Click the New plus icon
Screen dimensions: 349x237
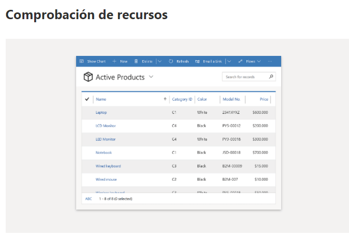tap(114, 61)
